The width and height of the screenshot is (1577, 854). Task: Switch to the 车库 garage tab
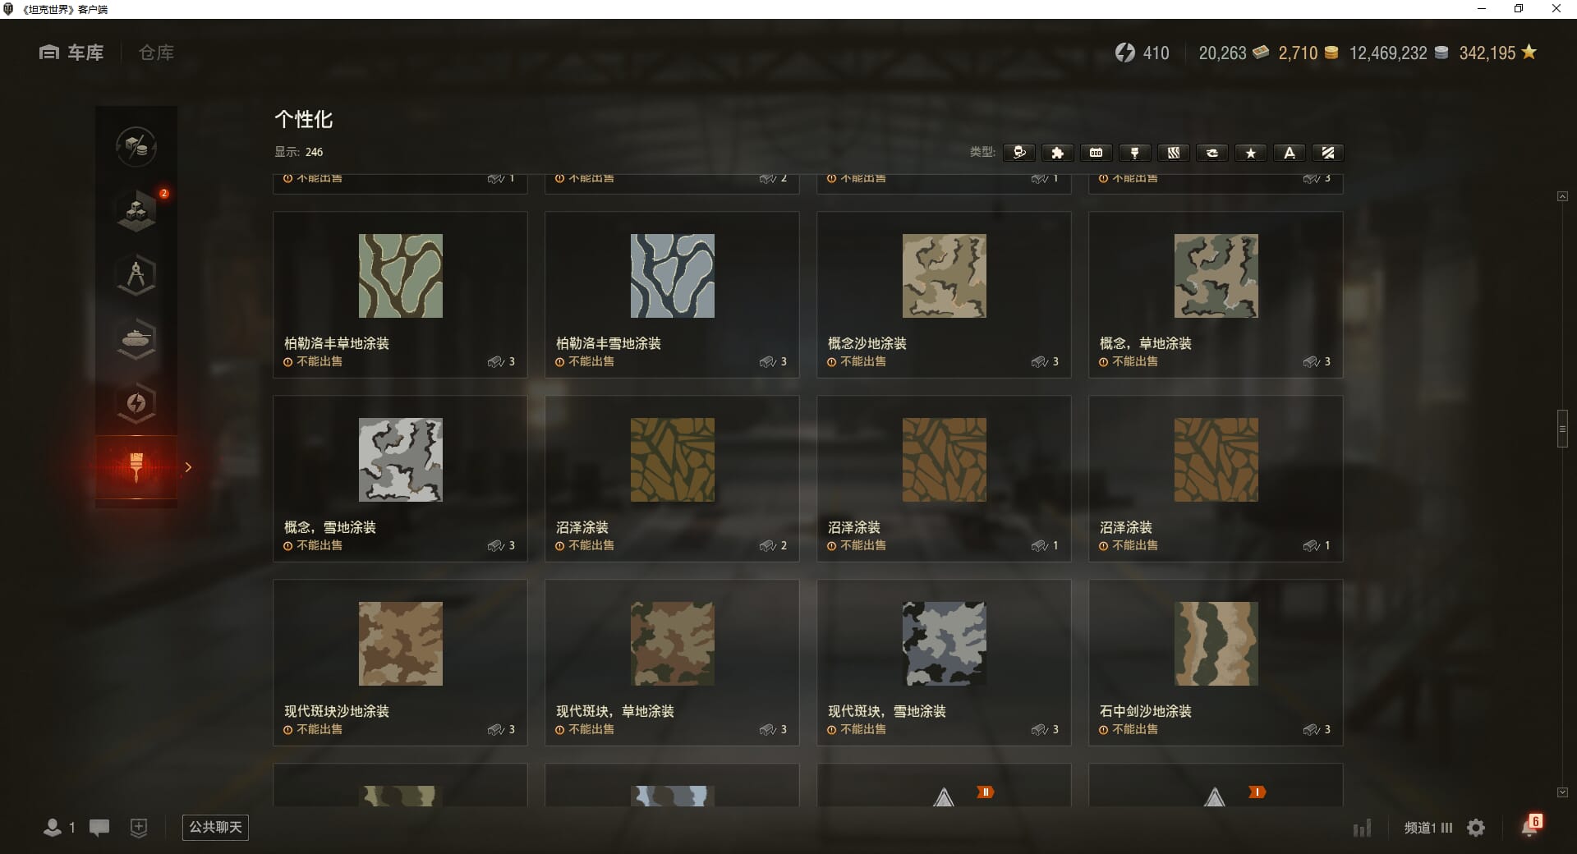[x=72, y=53]
